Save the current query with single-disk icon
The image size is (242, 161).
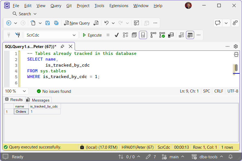click(48, 23)
